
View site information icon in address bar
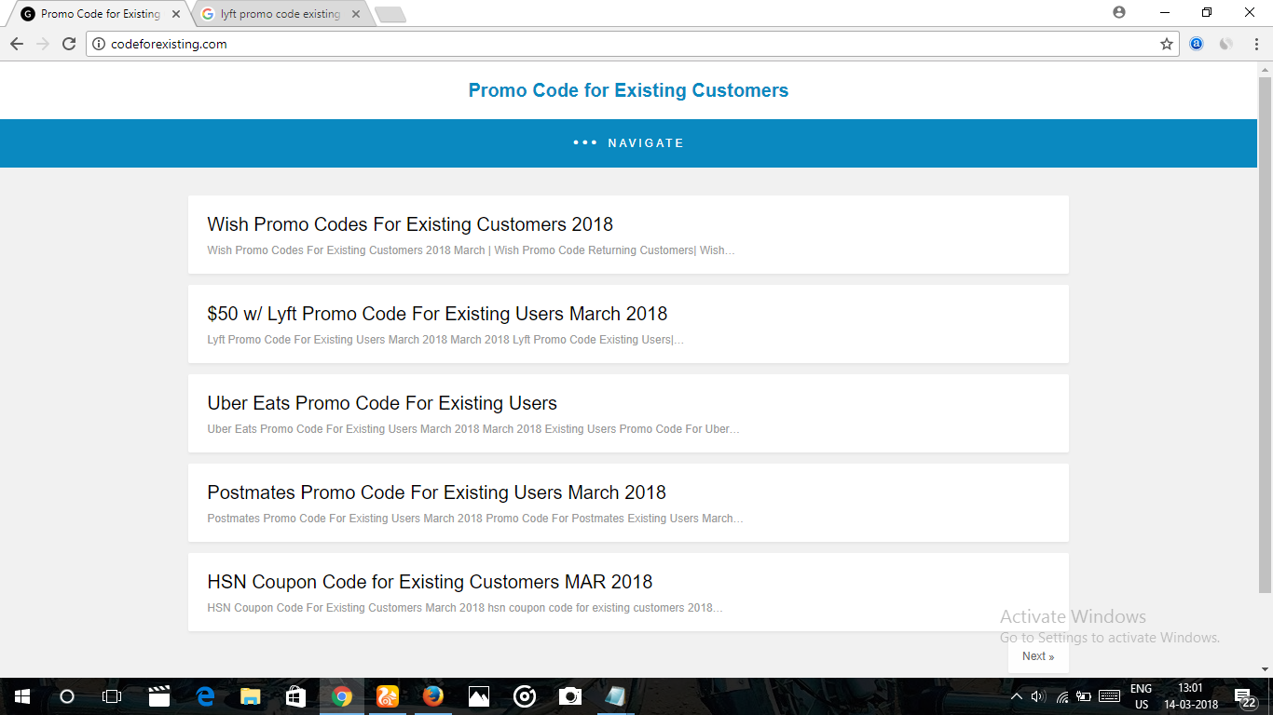tap(99, 44)
